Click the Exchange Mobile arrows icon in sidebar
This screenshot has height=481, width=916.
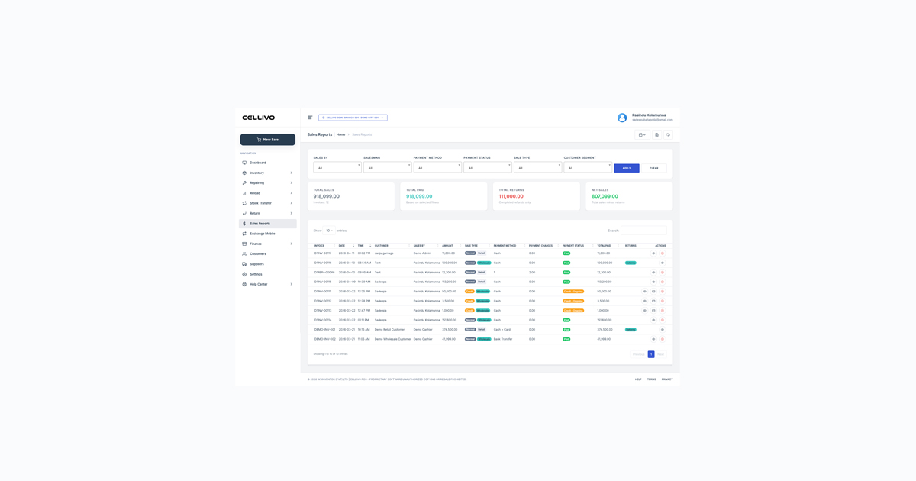point(244,234)
